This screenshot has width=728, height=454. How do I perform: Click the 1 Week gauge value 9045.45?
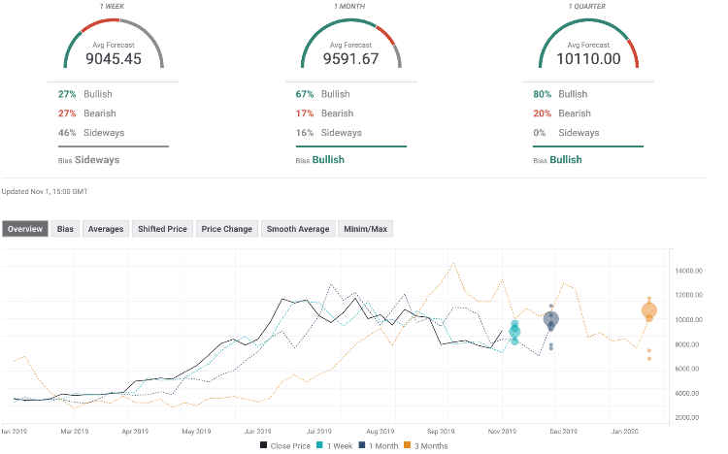point(115,57)
